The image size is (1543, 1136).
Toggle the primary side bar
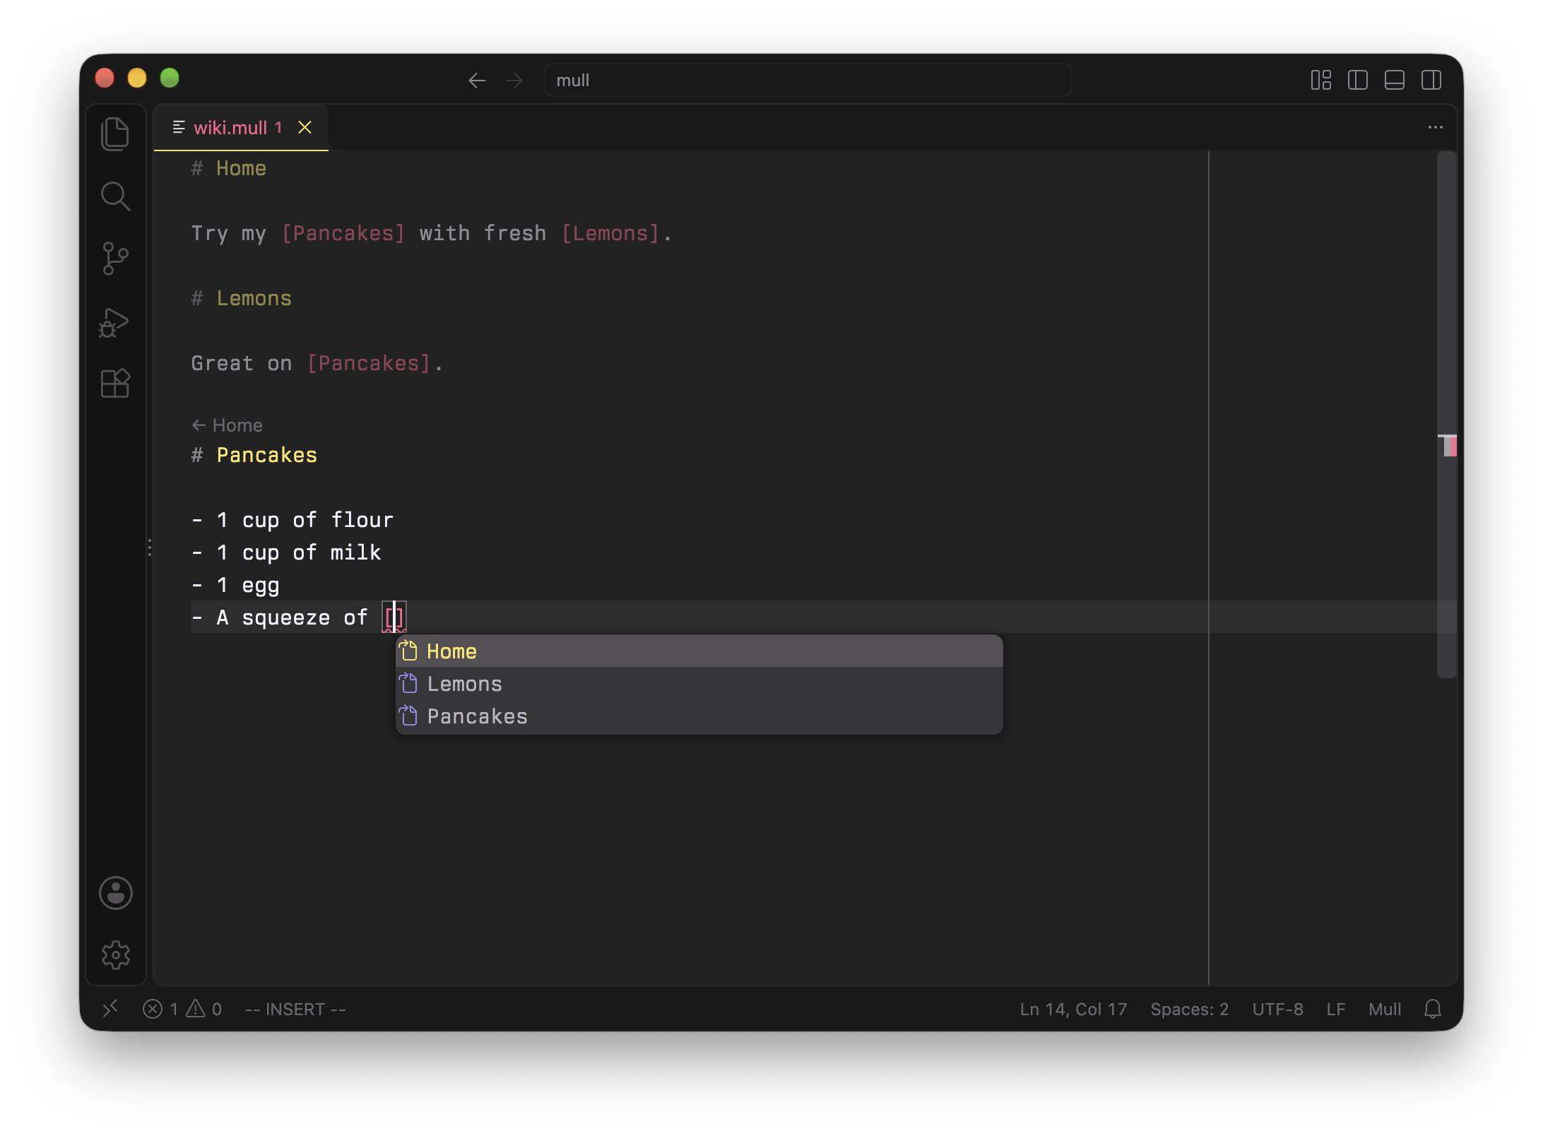[x=1357, y=81]
